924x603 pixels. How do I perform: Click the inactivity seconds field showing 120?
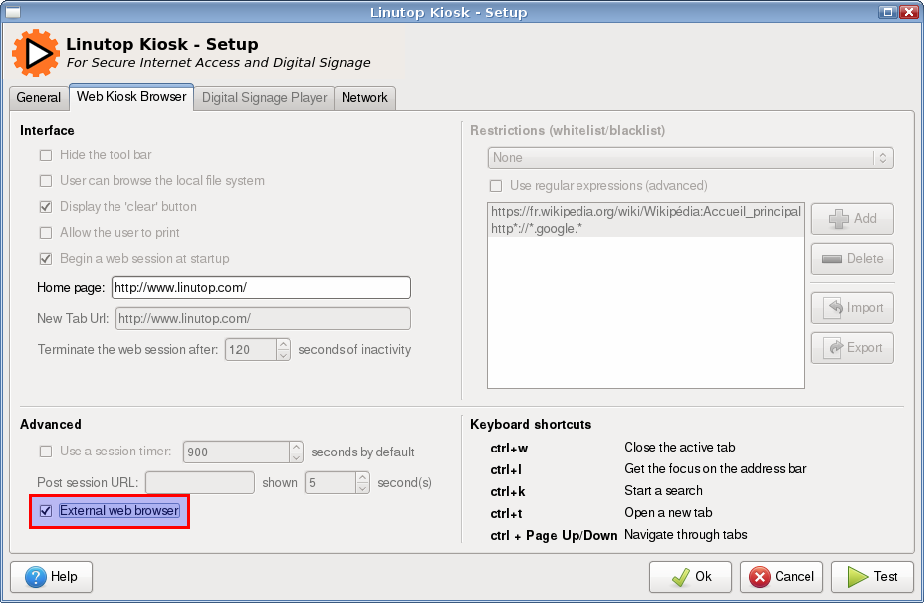point(251,350)
